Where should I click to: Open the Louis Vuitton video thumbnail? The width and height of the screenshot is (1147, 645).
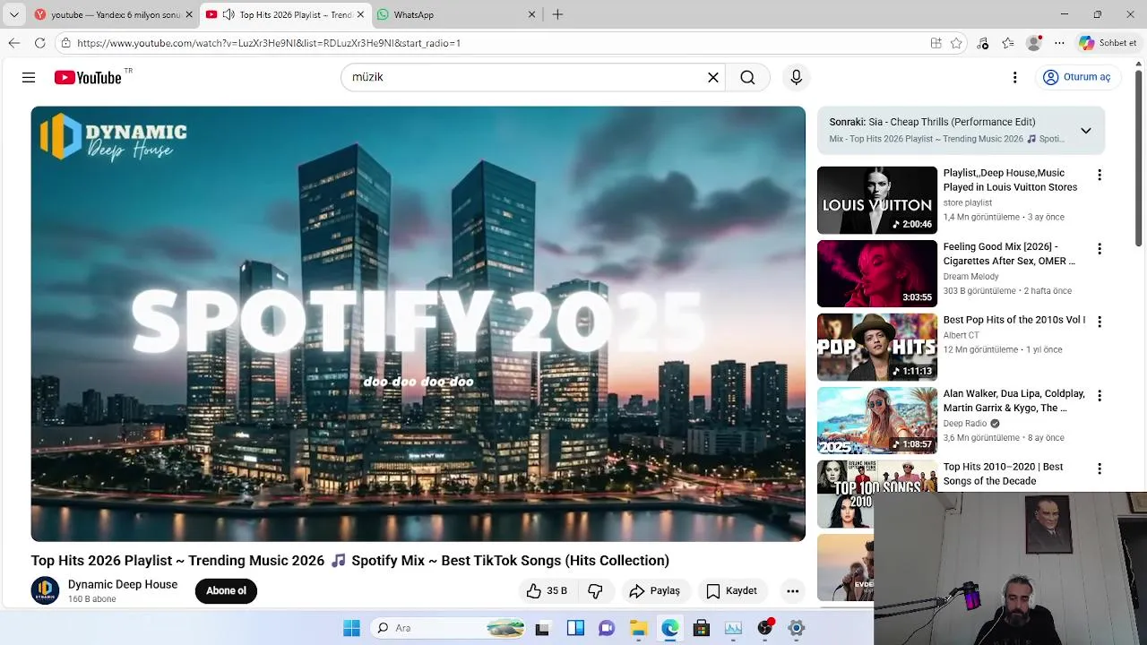[x=876, y=200]
